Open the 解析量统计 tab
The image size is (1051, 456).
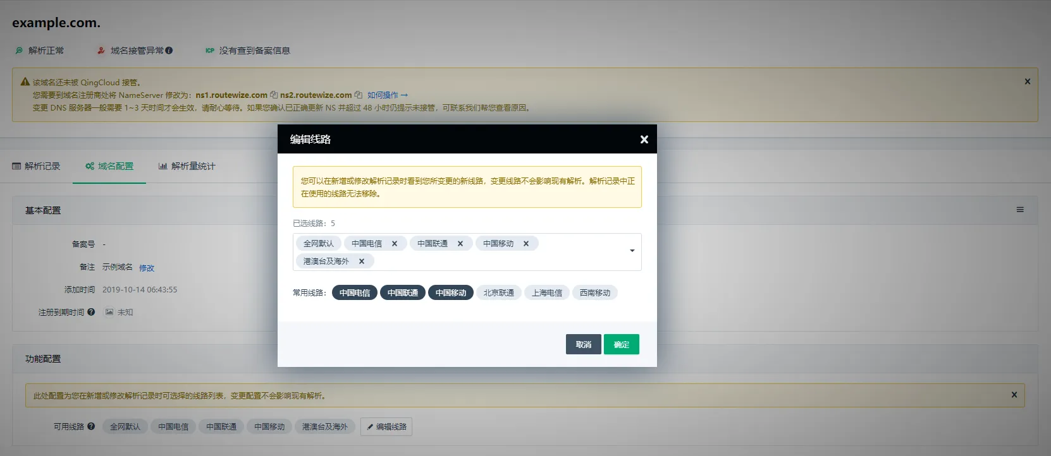pyautogui.click(x=187, y=166)
